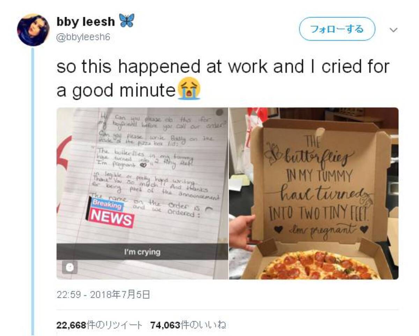The height and width of the screenshot is (336, 419).
Task: Open the tweet options chevron menu
Action: pyautogui.click(x=394, y=30)
